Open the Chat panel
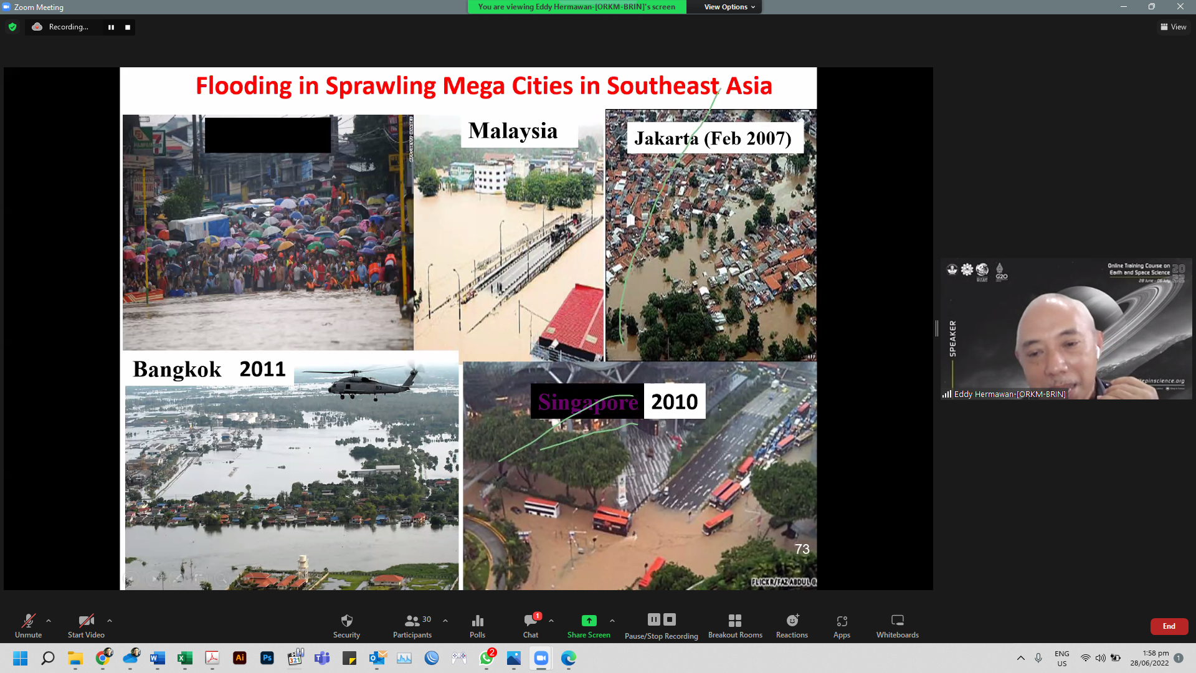The image size is (1196, 673). [x=531, y=621]
